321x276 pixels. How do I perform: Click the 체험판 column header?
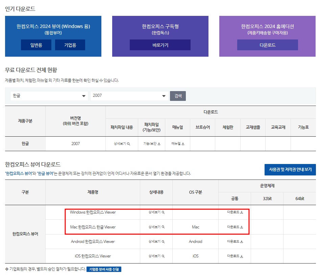pos(228,127)
